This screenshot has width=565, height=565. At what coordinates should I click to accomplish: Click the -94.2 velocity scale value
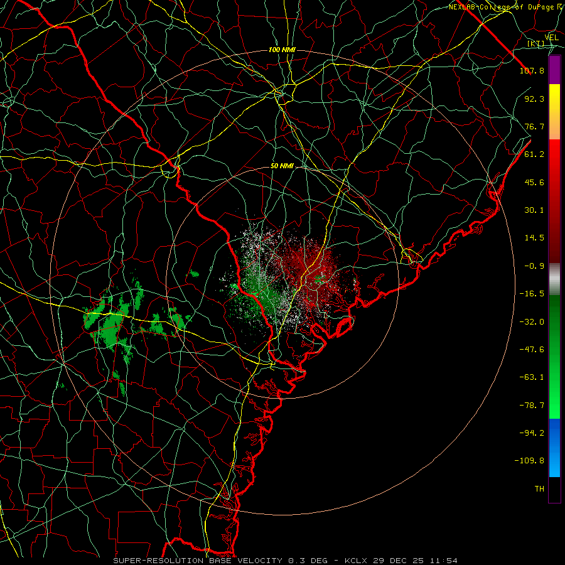point(532,433)
